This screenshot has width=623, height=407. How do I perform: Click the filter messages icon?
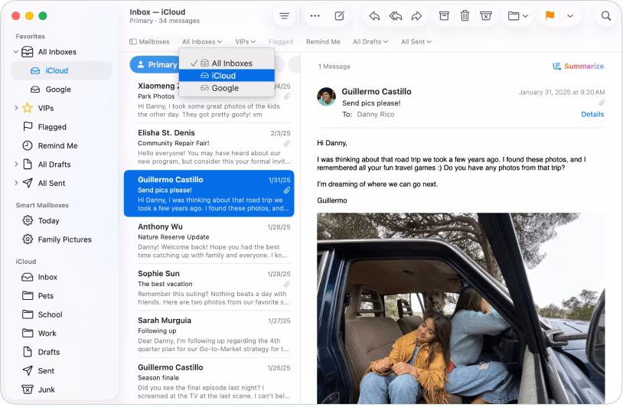click(284, 16)
